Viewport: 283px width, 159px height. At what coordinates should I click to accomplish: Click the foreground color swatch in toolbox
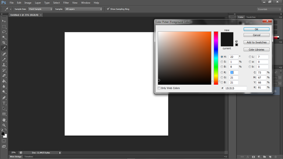coord(3,134)
